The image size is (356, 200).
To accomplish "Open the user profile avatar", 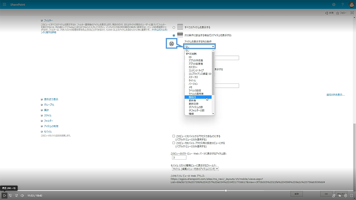I will click(x=351, y=4).
